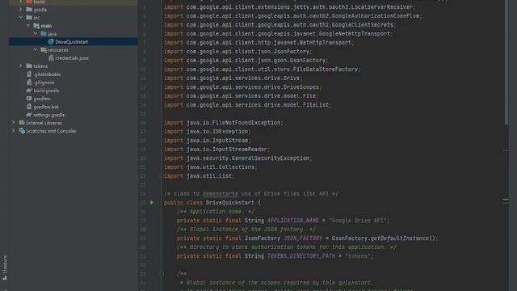The image size is (517, 291).
Task: Click the underlined word demonstarte in the comment
Action: click(221, 194)
